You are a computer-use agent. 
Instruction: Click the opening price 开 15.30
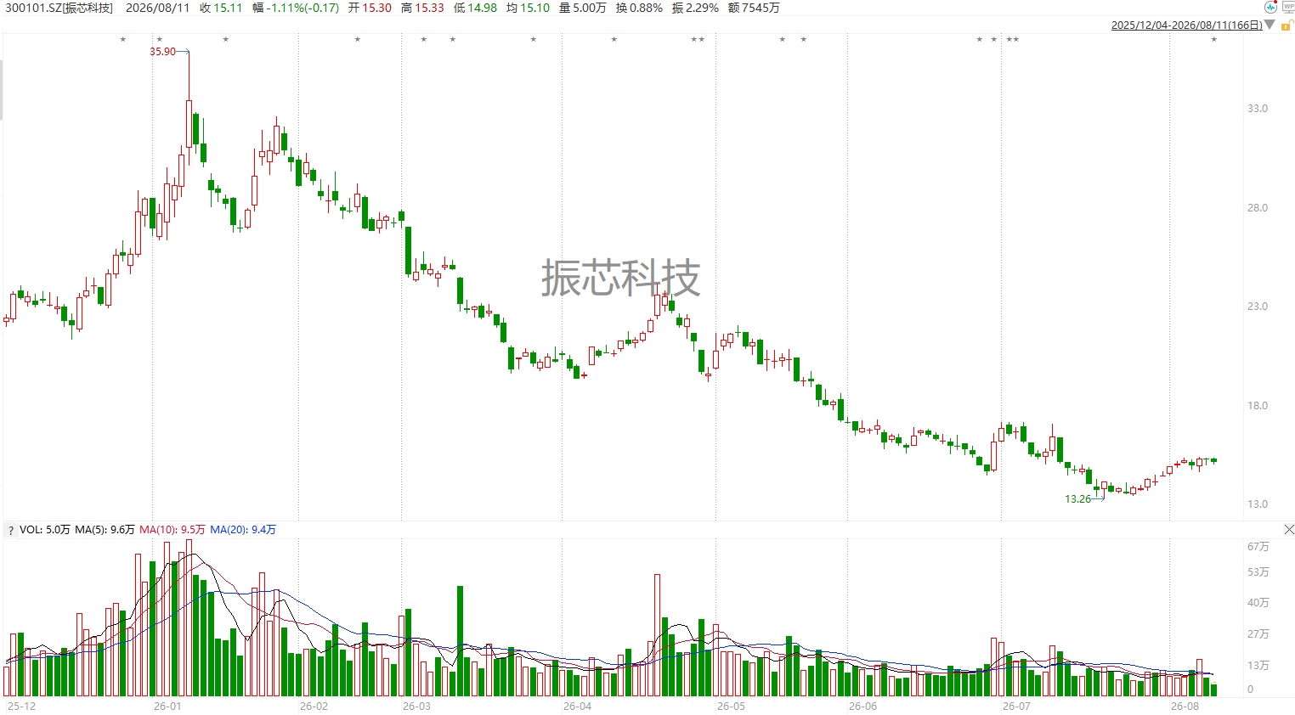tap(370, 8)
